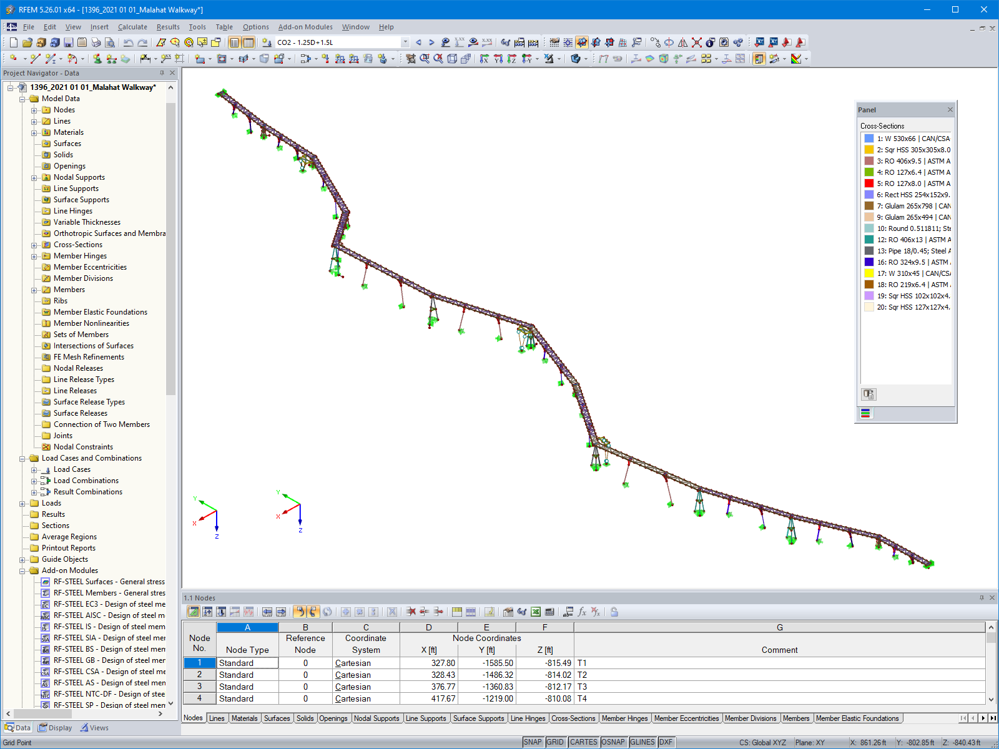The height and width of the screenshot is (749, 999).
Task: Go to next load case arrow
Action: 431,42
